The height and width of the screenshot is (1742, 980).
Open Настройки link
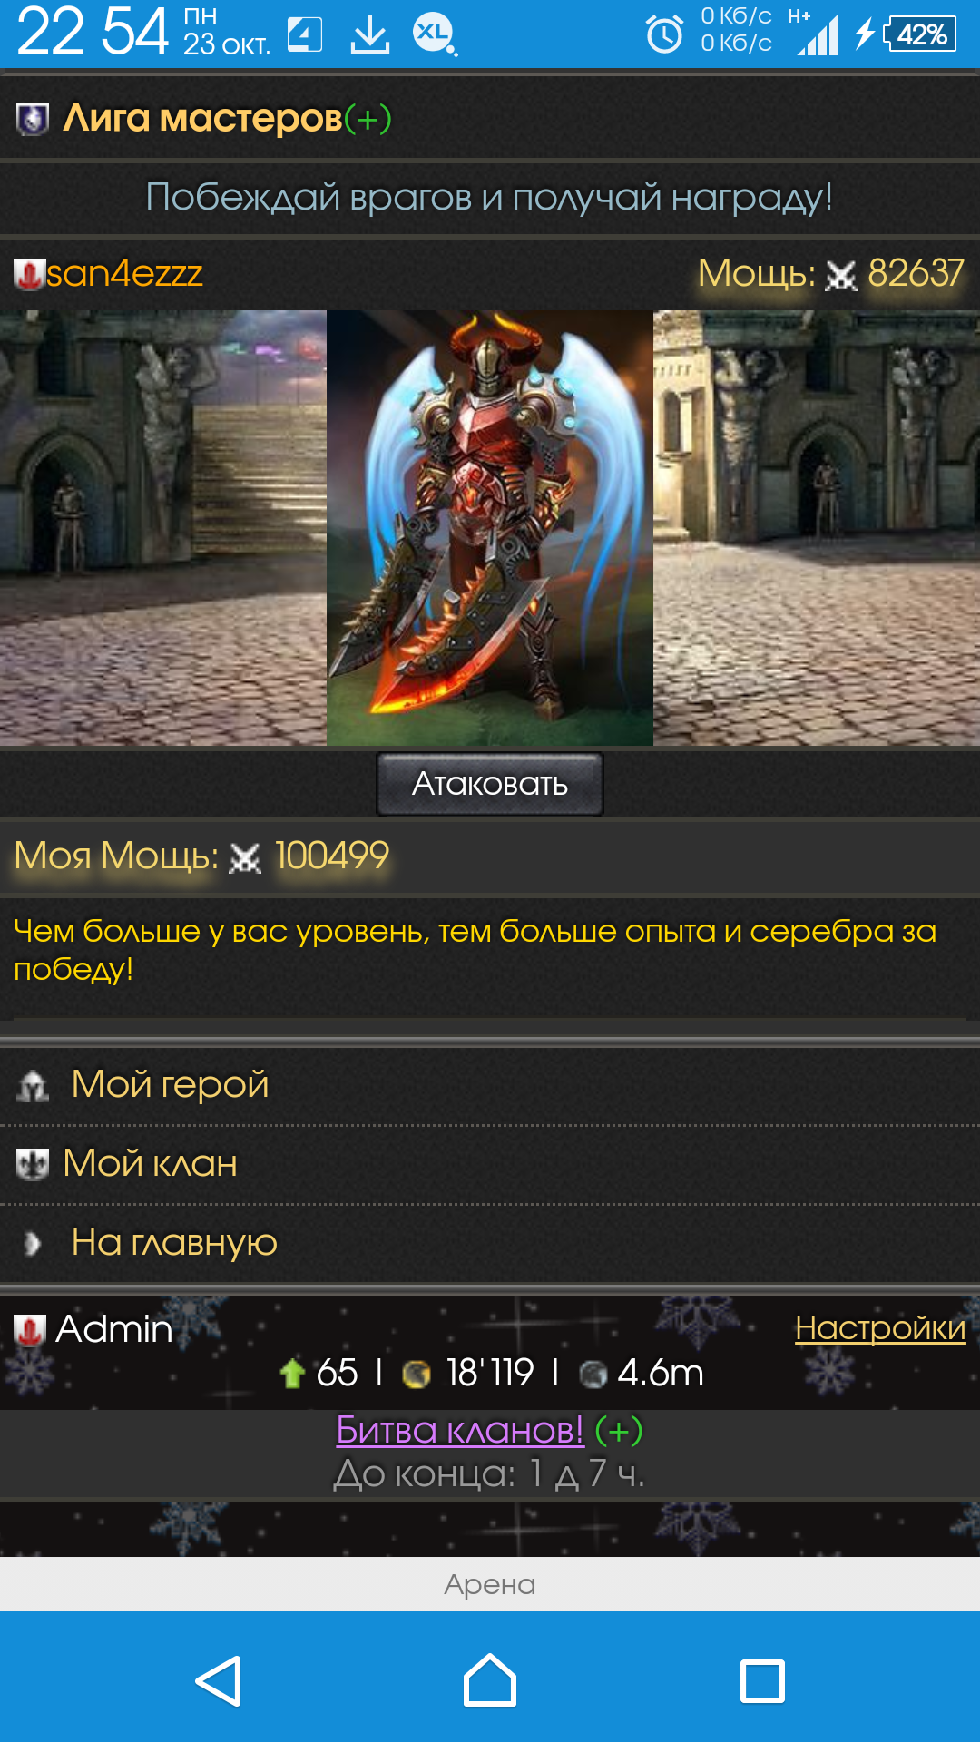point(880,1327)
